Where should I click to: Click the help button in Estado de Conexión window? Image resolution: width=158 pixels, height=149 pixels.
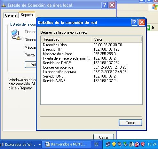(105, 5)
